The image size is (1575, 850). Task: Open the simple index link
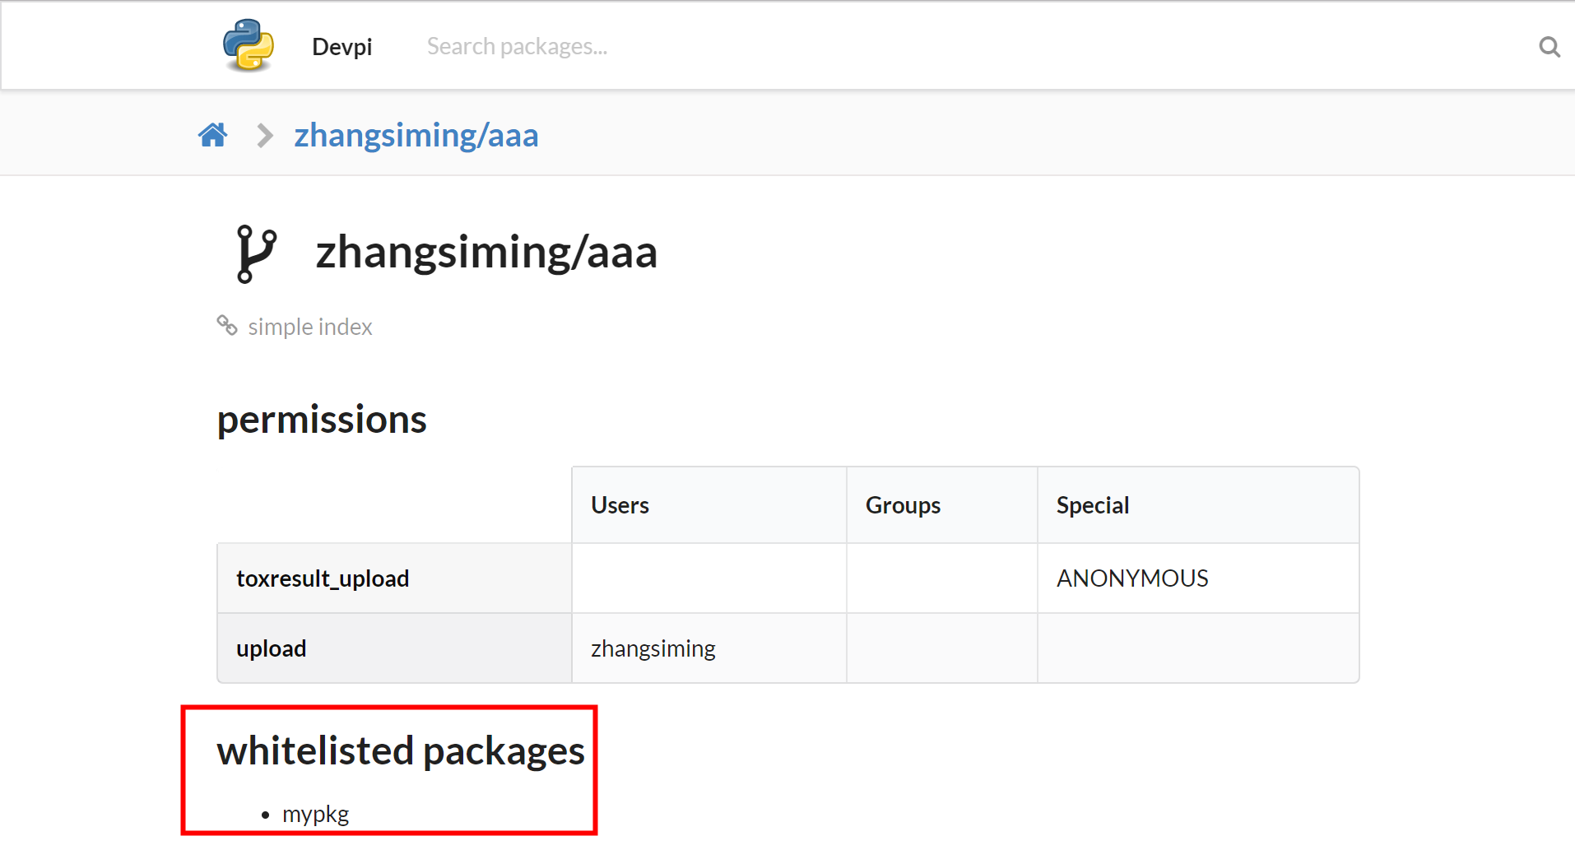pyautogui.click(x=309, y=327)
